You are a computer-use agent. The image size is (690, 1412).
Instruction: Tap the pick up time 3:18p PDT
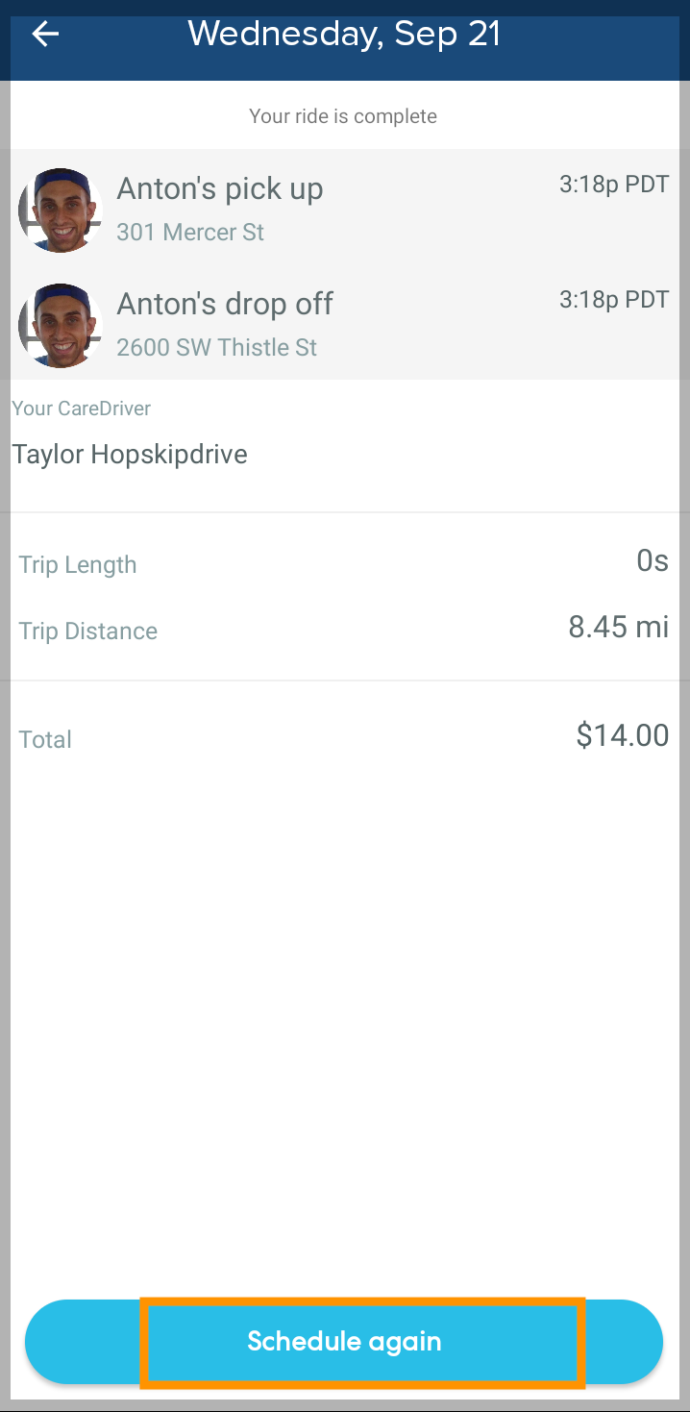614,185
